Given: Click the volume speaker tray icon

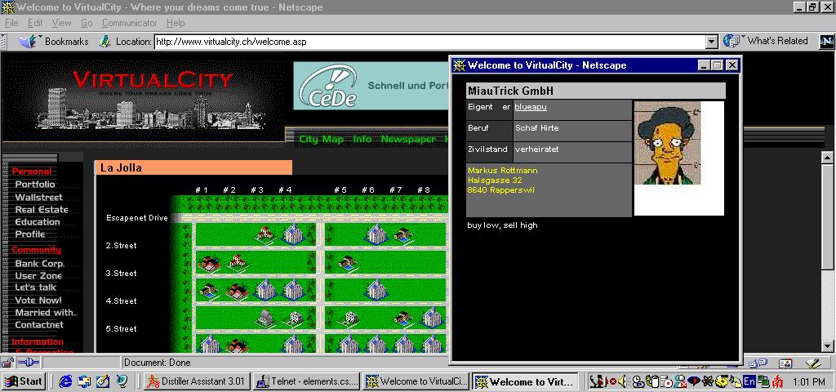Looking at the screenshot, I should 622,381.
